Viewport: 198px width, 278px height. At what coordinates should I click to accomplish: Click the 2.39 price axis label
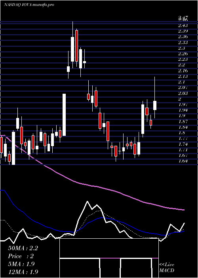[183, 31]
